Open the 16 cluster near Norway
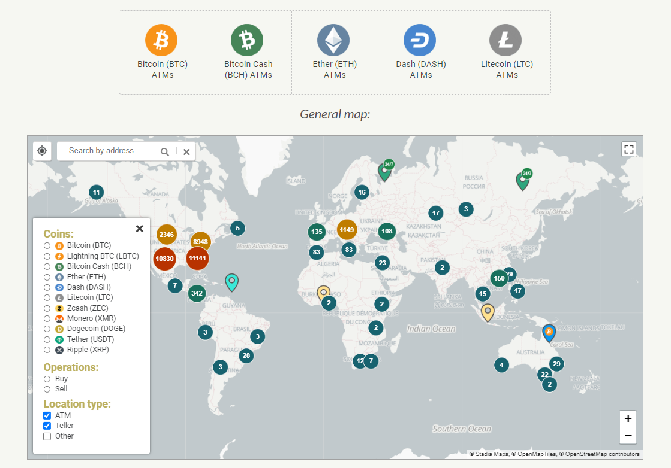Image resolution: width=671 pixels, height=468 pixels. tap(362, 192)
